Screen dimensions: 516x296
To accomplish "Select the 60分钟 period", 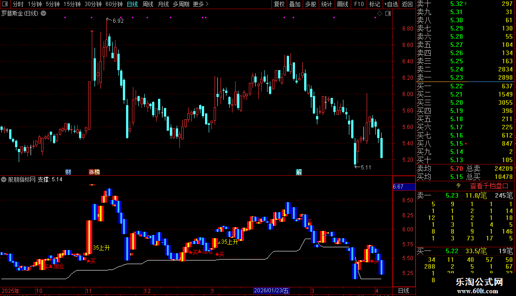I will pos(114,4).
